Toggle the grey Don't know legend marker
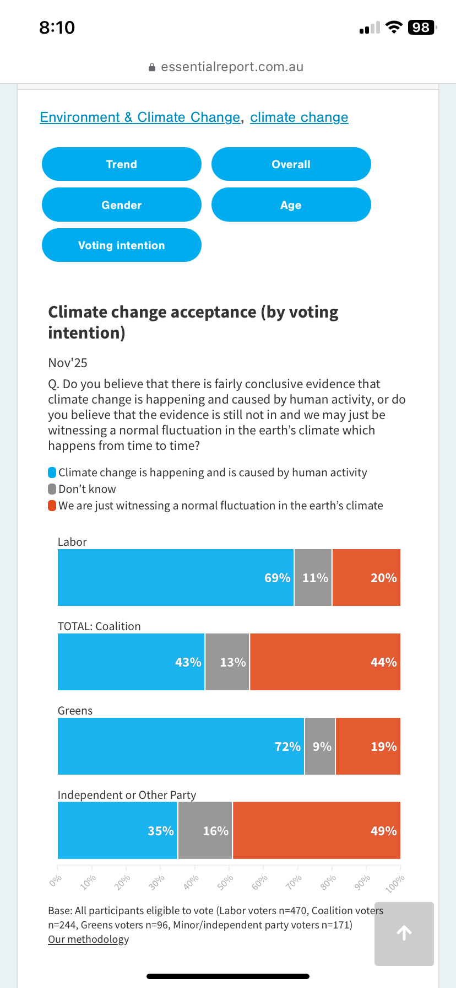 coord(52,489)
